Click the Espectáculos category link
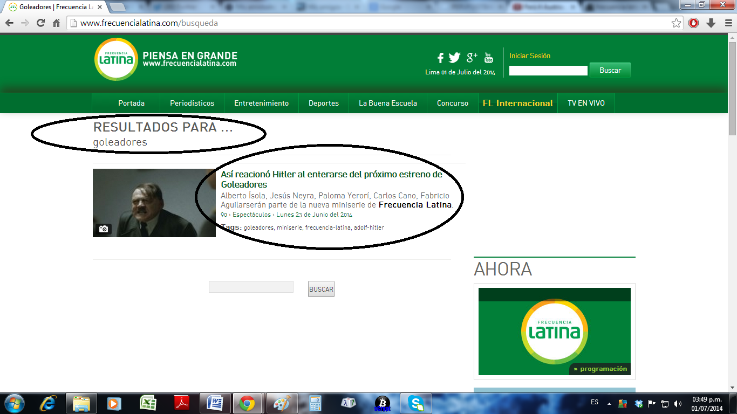The height and width of the screenshot is (414, 737). (x=251, y=215)
